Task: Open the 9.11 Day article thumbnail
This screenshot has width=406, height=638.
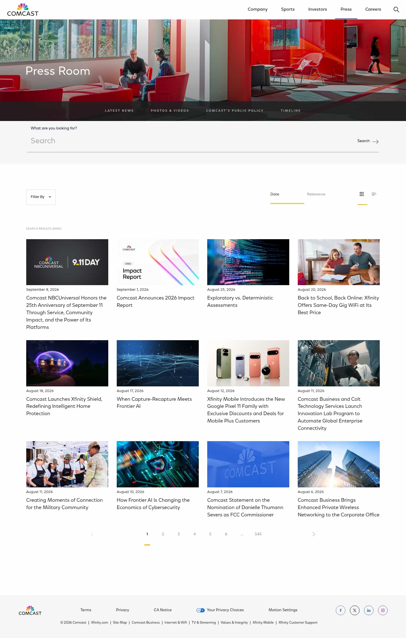Action: pos(67,262)
